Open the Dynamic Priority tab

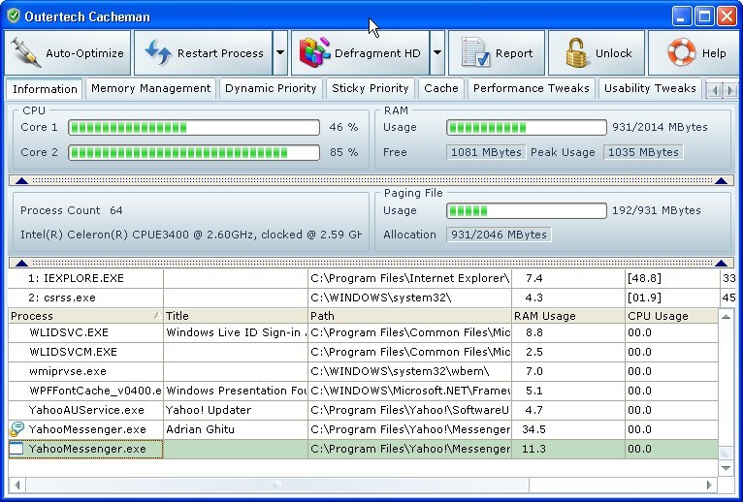coord(271,88)
